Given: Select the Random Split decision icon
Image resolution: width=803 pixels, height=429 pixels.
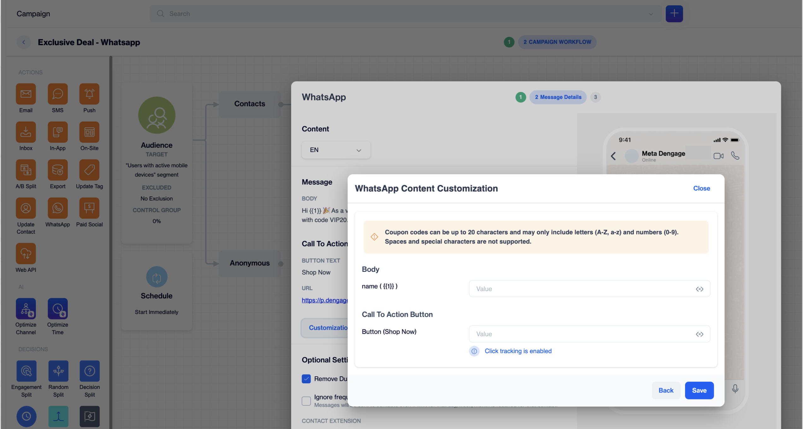Looking at the screenshot, I should click(x=58, y=371).
